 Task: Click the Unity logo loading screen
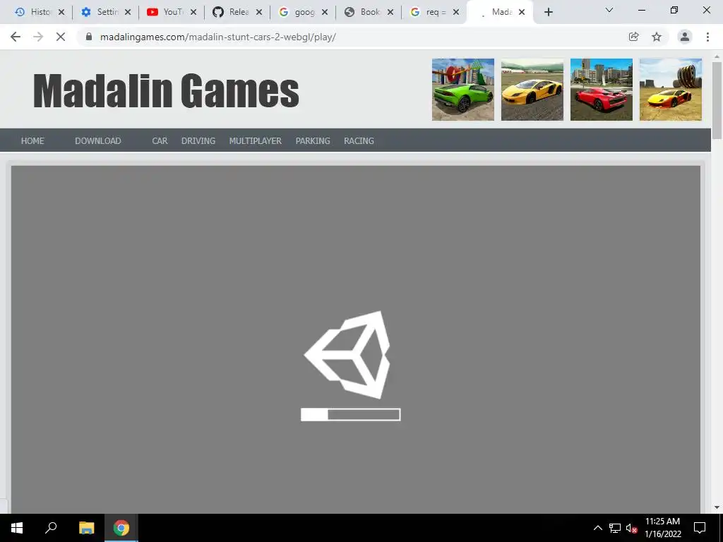coord(347,354)
